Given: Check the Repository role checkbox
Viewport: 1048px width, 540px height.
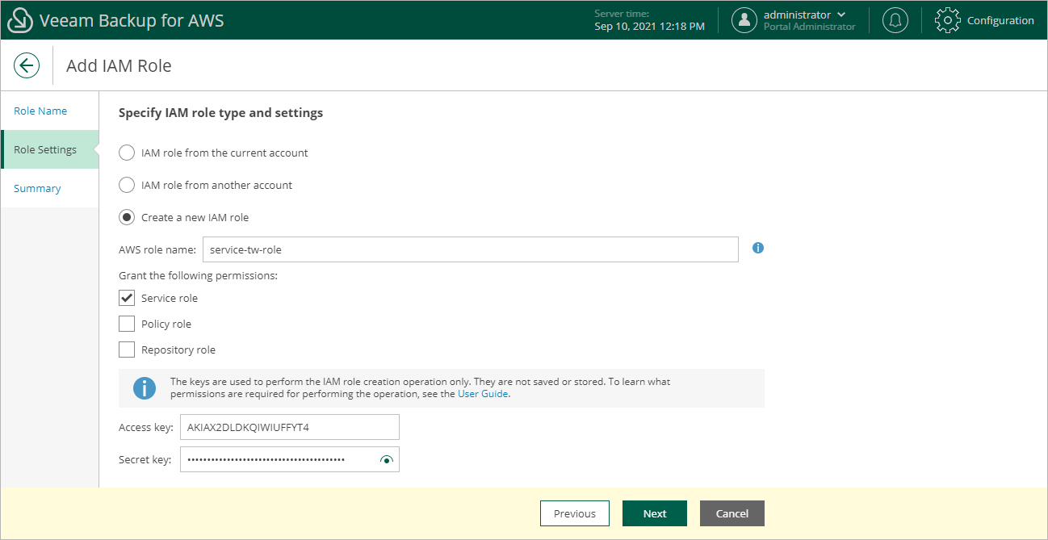Looking at the screenshot, I should point(127,350).
